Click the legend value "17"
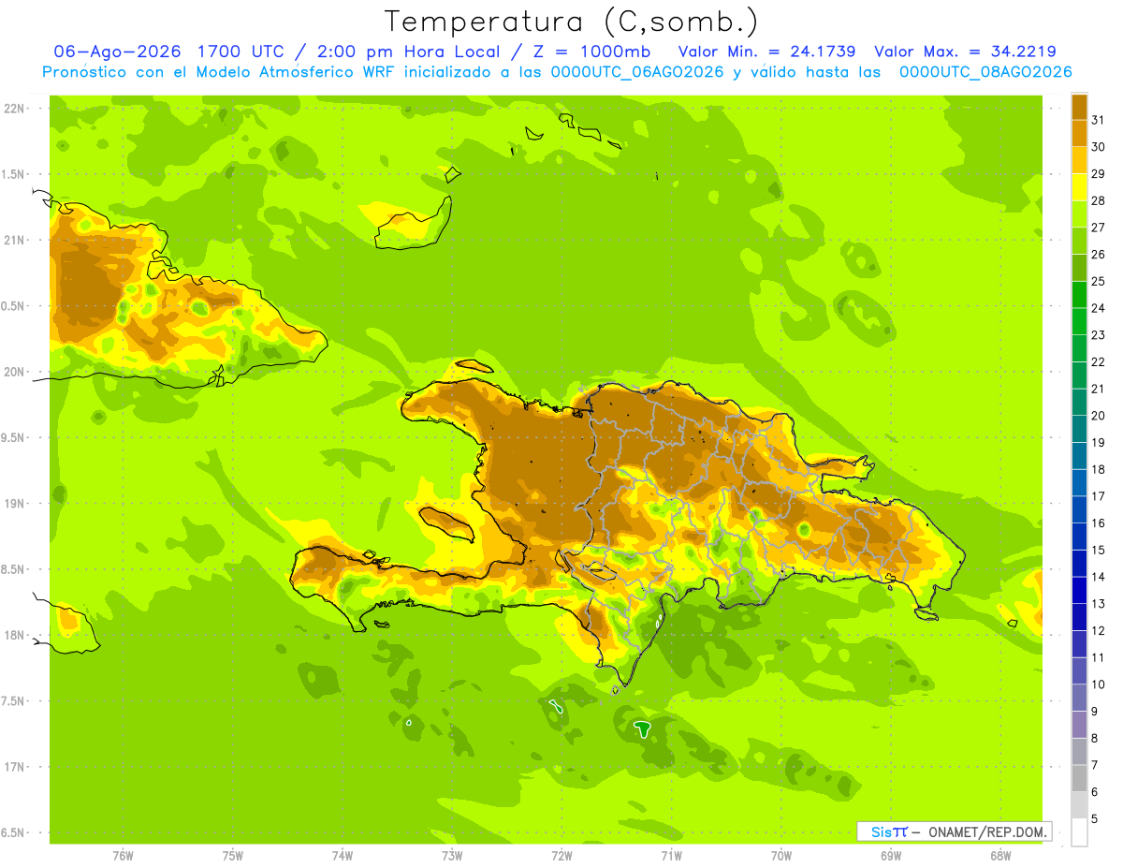 (x=1099, y=496)
